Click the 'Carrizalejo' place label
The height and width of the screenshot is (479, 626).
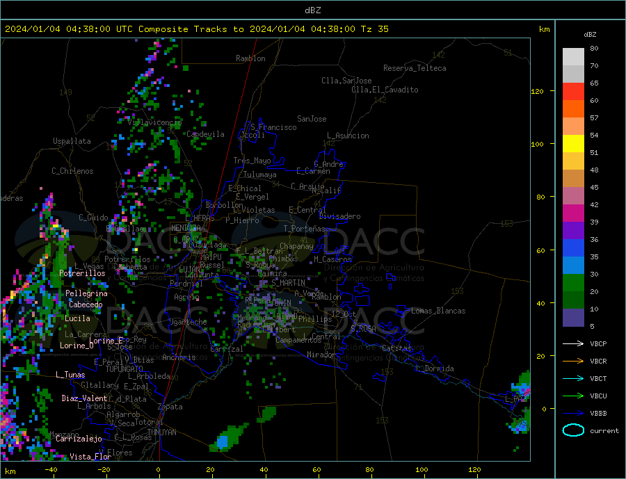[x=79, y=439]
